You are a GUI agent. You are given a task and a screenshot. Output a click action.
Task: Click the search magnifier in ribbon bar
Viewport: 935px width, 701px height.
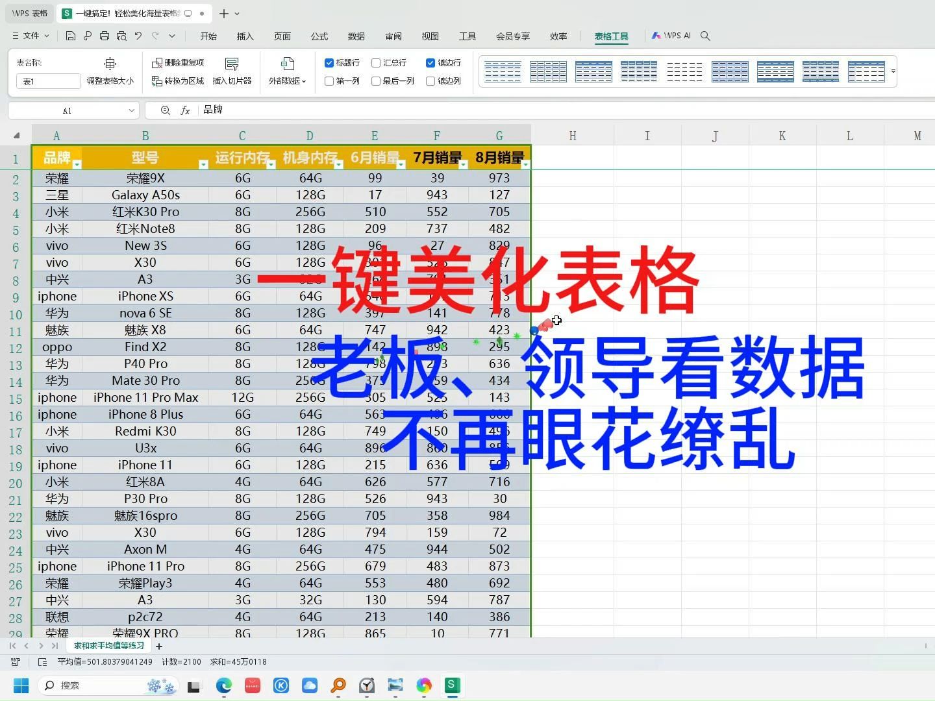[x=706, y=36]
